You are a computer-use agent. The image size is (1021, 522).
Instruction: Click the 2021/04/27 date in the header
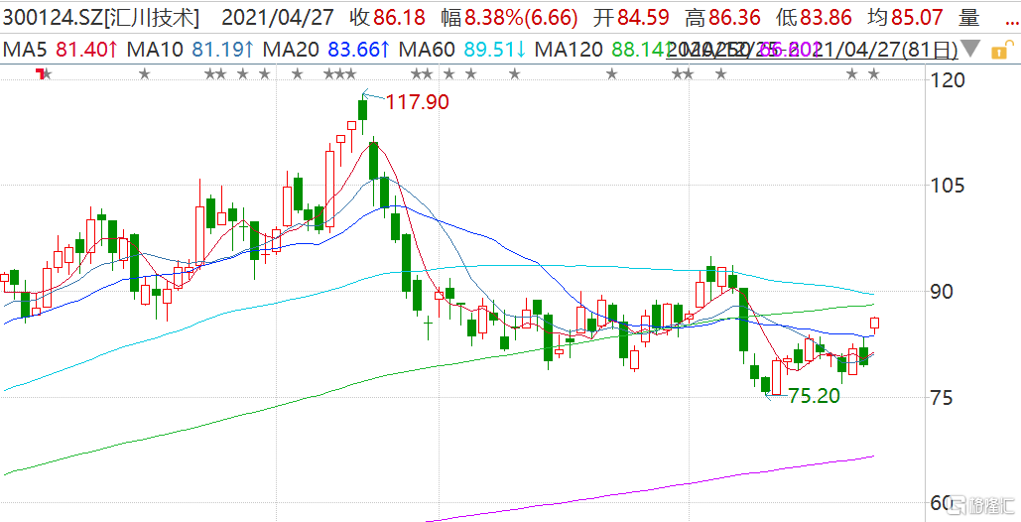point(279,18)
